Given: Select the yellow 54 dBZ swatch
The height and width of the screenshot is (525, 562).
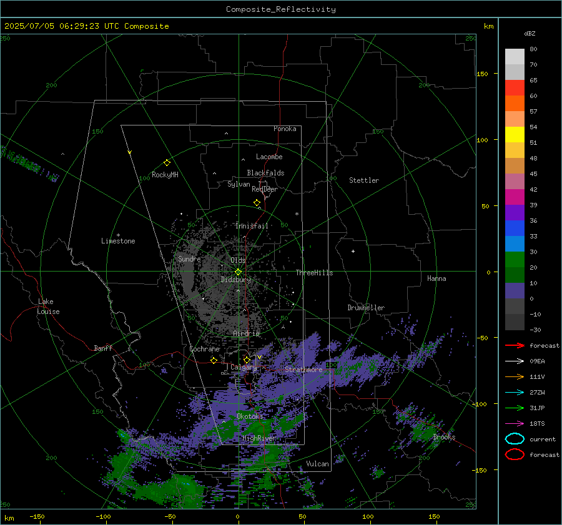Looking at the screenshot, I should click(x=515, y=134).
